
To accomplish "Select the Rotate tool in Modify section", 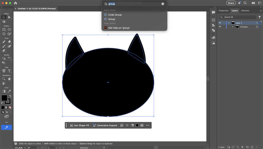I will point(9,58).
